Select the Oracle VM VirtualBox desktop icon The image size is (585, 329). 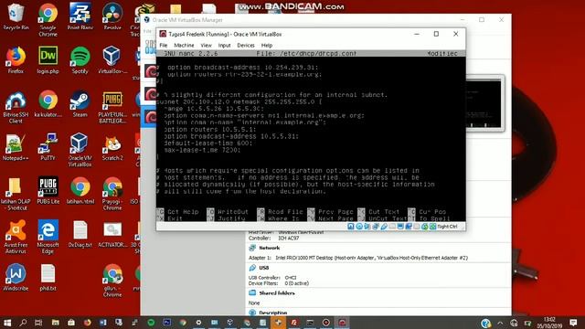tap(80, 150)
